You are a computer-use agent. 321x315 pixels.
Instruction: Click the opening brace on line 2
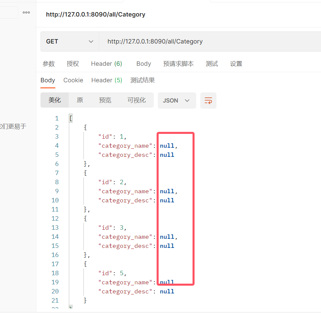point(85,127)
